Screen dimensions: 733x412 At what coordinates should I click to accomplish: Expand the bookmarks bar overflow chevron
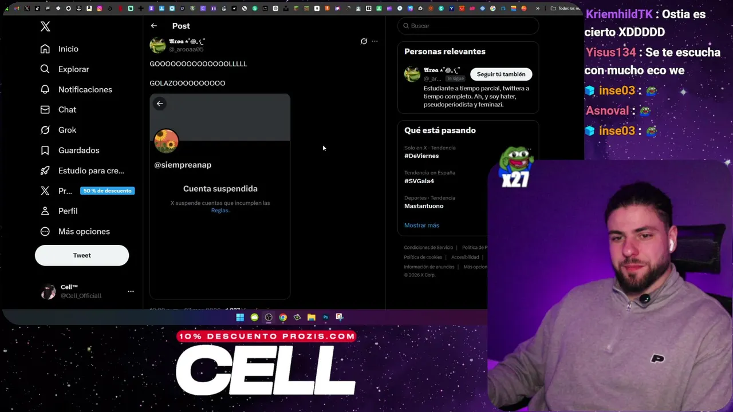[537, 9]
